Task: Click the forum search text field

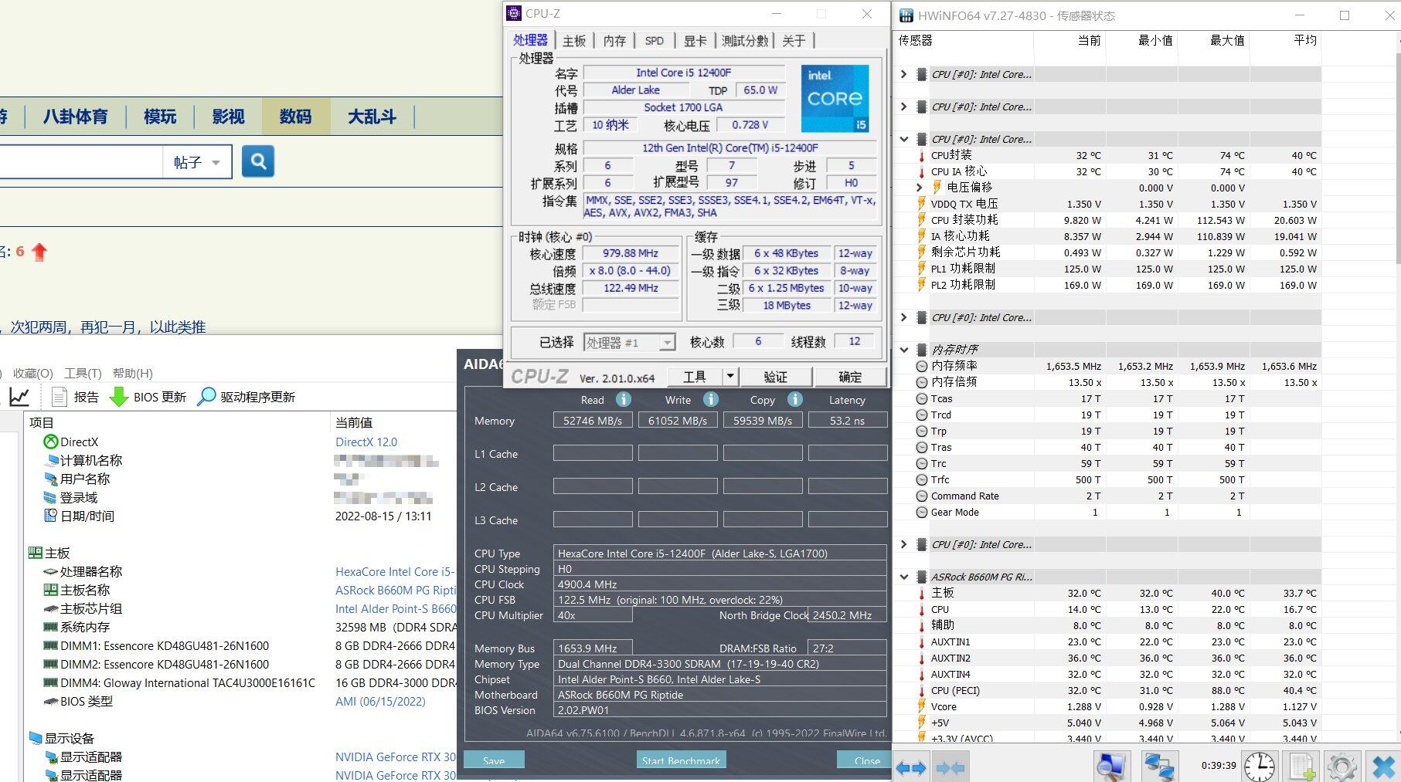Action: (x=80, y=162)
